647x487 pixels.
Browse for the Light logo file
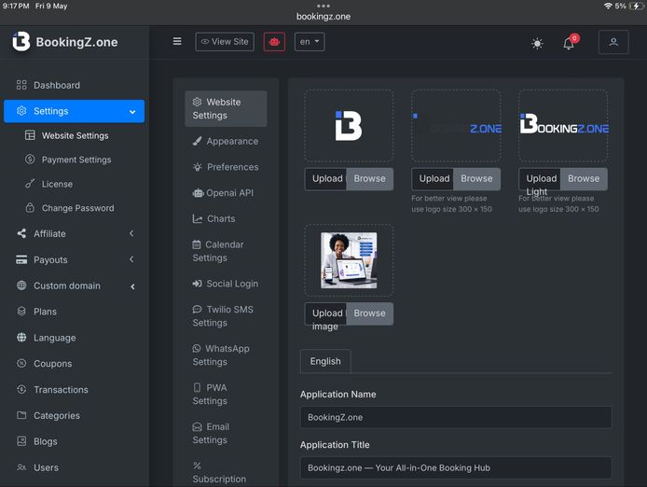point(584,178)
